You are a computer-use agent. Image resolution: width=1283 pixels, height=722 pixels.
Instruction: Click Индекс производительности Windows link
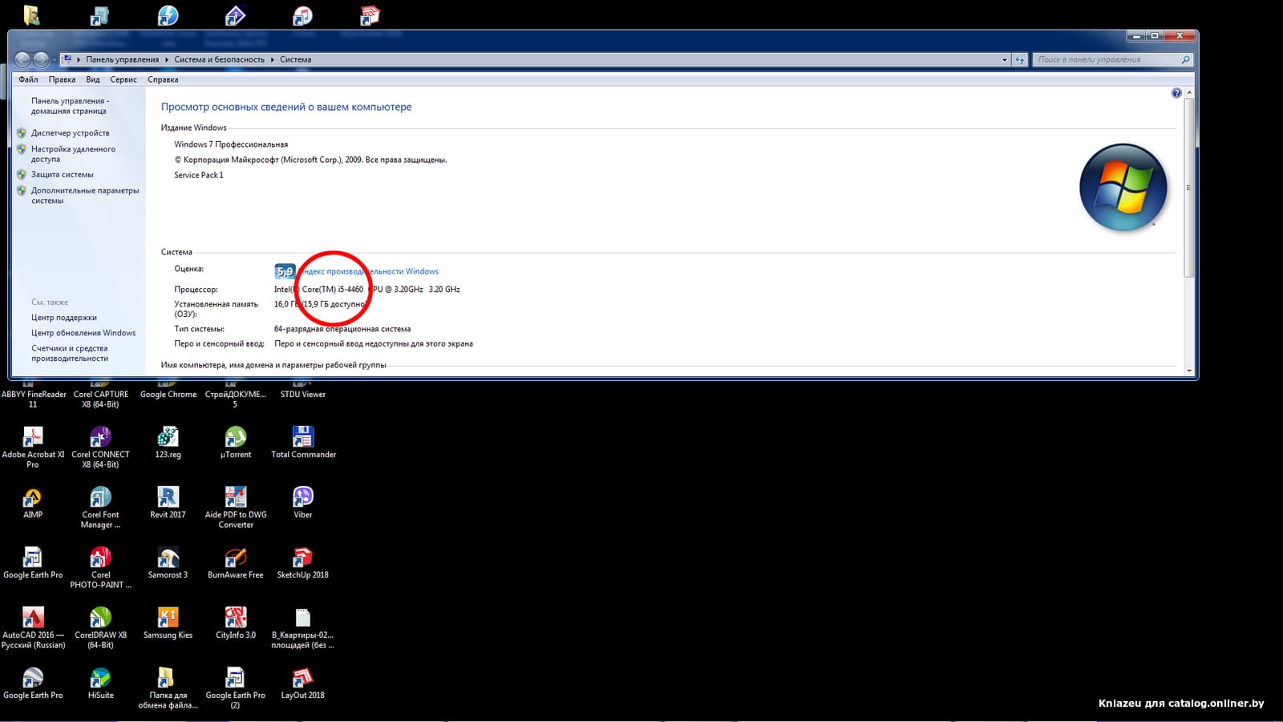[x=370, y=271]
